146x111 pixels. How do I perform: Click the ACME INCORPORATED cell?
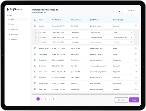pos(120,37)
